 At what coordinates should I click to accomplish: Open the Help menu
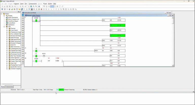coord(55,4)
